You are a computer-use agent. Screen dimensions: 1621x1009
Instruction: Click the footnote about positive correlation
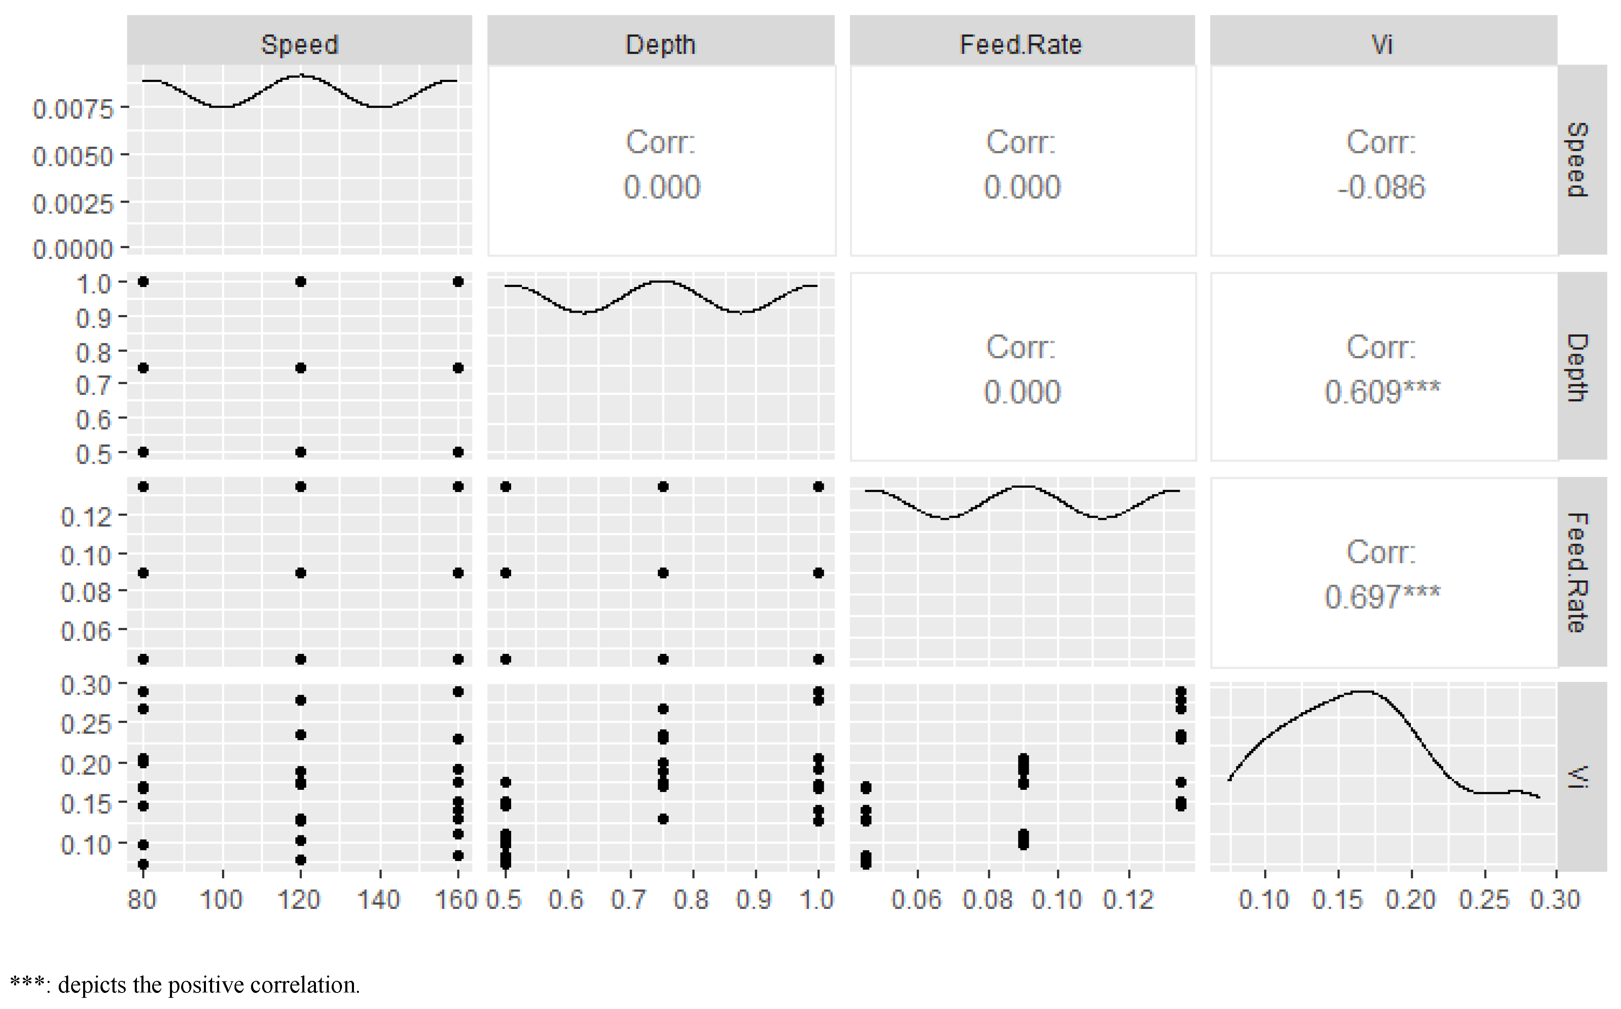pyautogui.click(x=185, y=985)
